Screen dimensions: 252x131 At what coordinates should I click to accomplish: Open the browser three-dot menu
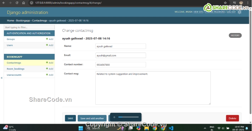[248, 3]
